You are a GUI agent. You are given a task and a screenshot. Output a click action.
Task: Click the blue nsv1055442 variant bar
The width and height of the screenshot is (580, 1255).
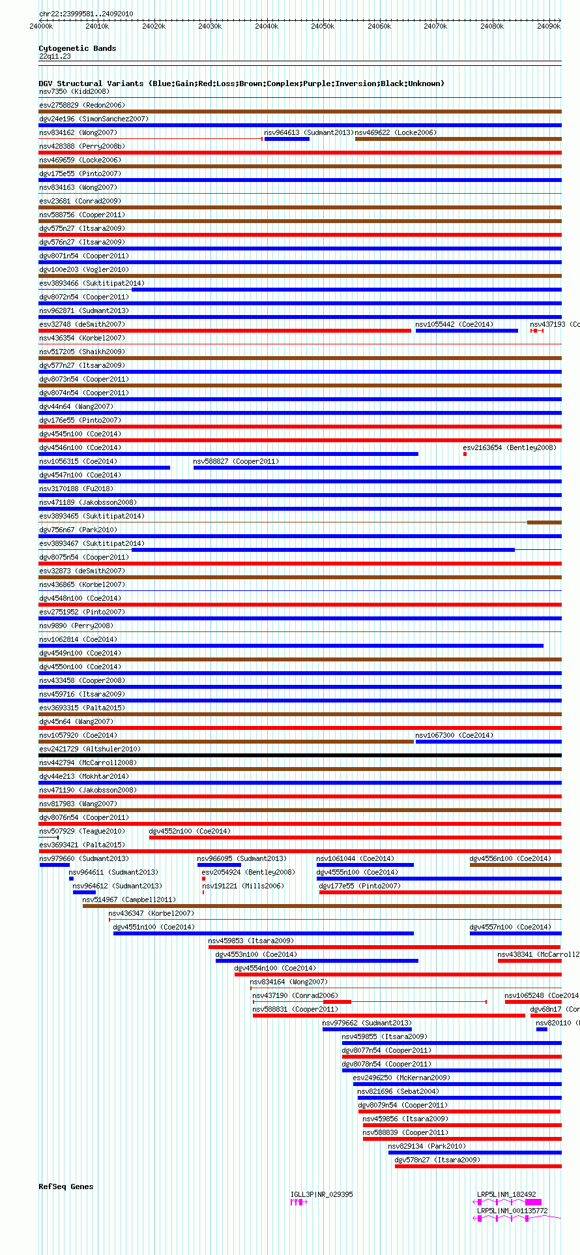[467, 331]
